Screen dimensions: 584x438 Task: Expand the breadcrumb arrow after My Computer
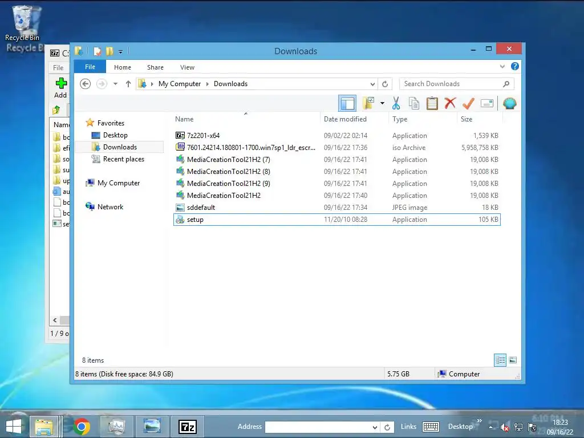pyautogui.click(x=208, y=84)
